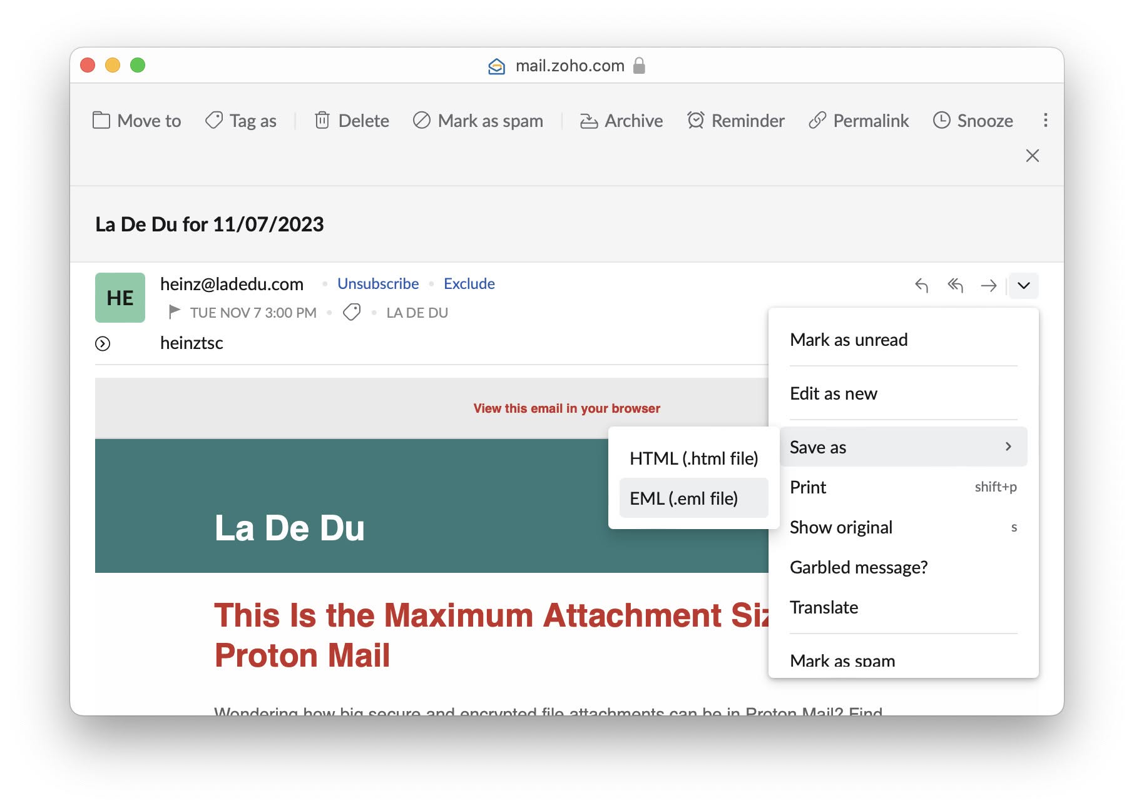The image size is (1134, 808).
Task: Click the Mark as spam icon in toolbar
Action: pyautogui.click(x=422, y=120)
